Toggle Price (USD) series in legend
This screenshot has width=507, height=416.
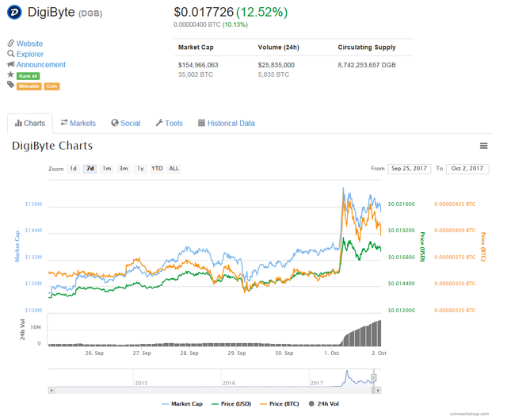[x=231, y=403]
